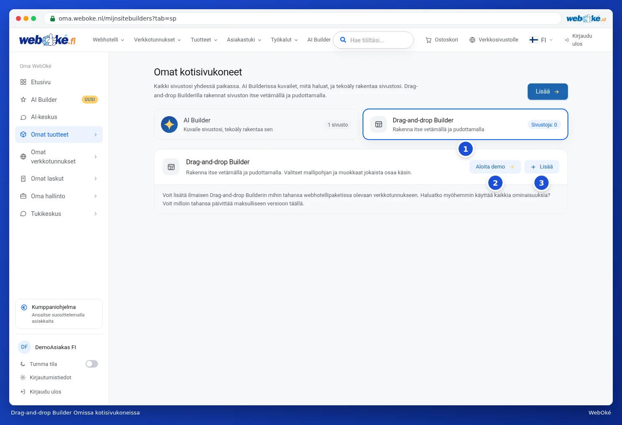
Task: Click the Sivustoja: 0 badge
Action: tap(544, 125)
